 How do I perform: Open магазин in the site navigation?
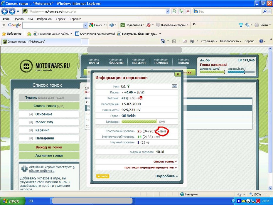tap(139, 62)
